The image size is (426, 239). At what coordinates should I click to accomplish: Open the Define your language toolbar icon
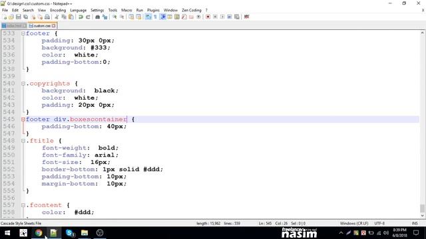[170, 17]
